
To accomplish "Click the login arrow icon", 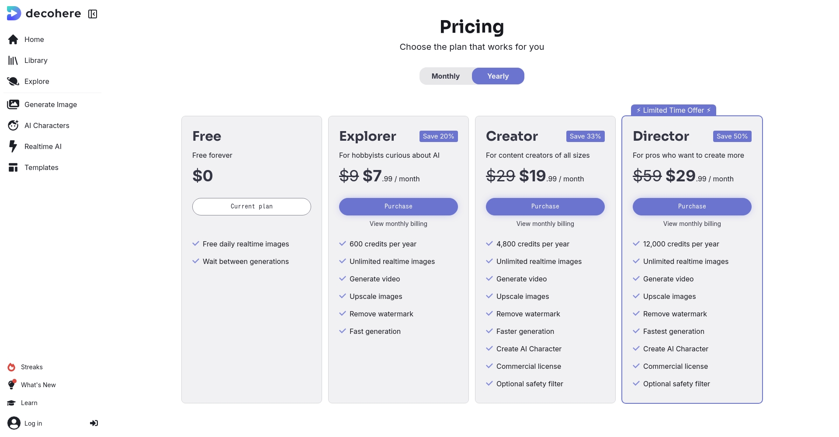I will [94, 423].
